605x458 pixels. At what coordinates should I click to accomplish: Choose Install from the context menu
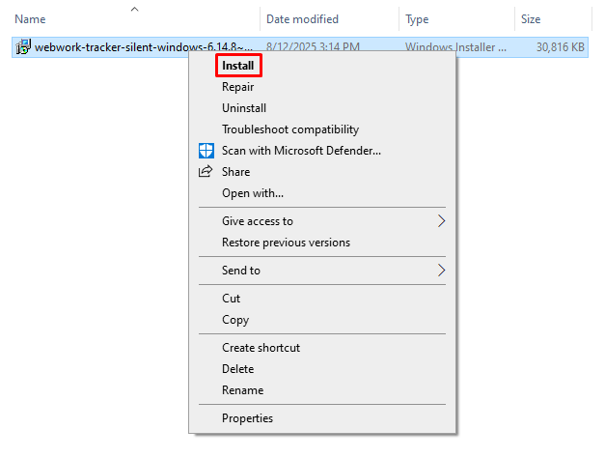click(238, 66)
